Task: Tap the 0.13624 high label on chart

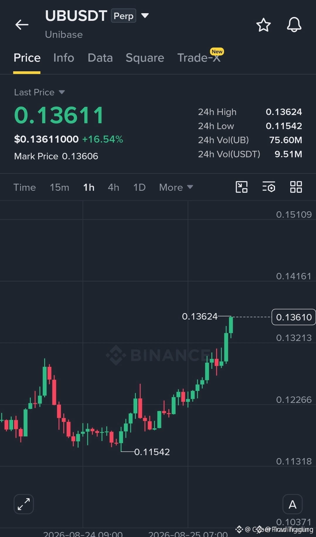Action: [x=200, y=316]
